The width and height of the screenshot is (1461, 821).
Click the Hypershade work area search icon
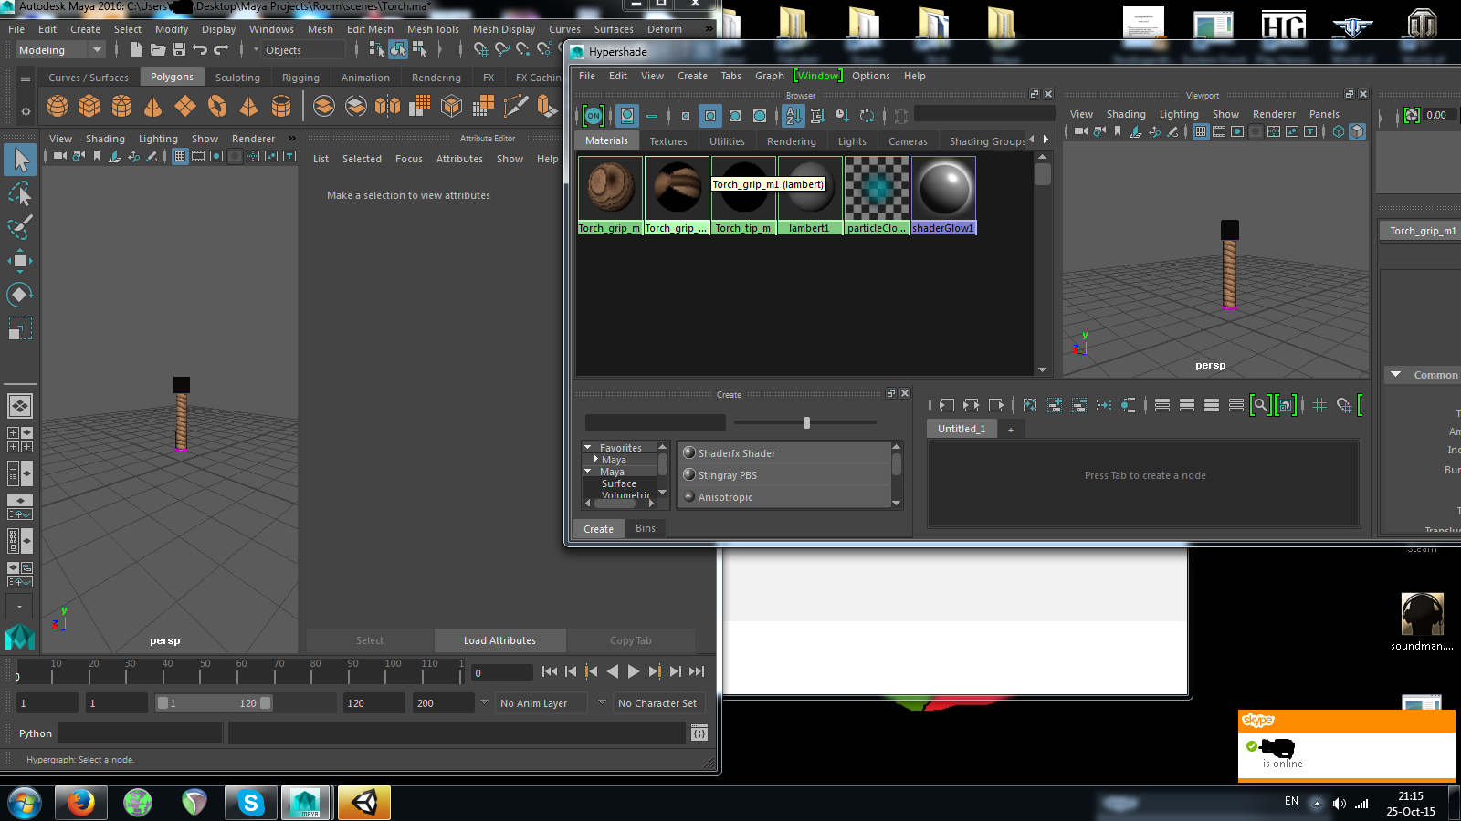pyautogui.click(x=1261, y=405)
